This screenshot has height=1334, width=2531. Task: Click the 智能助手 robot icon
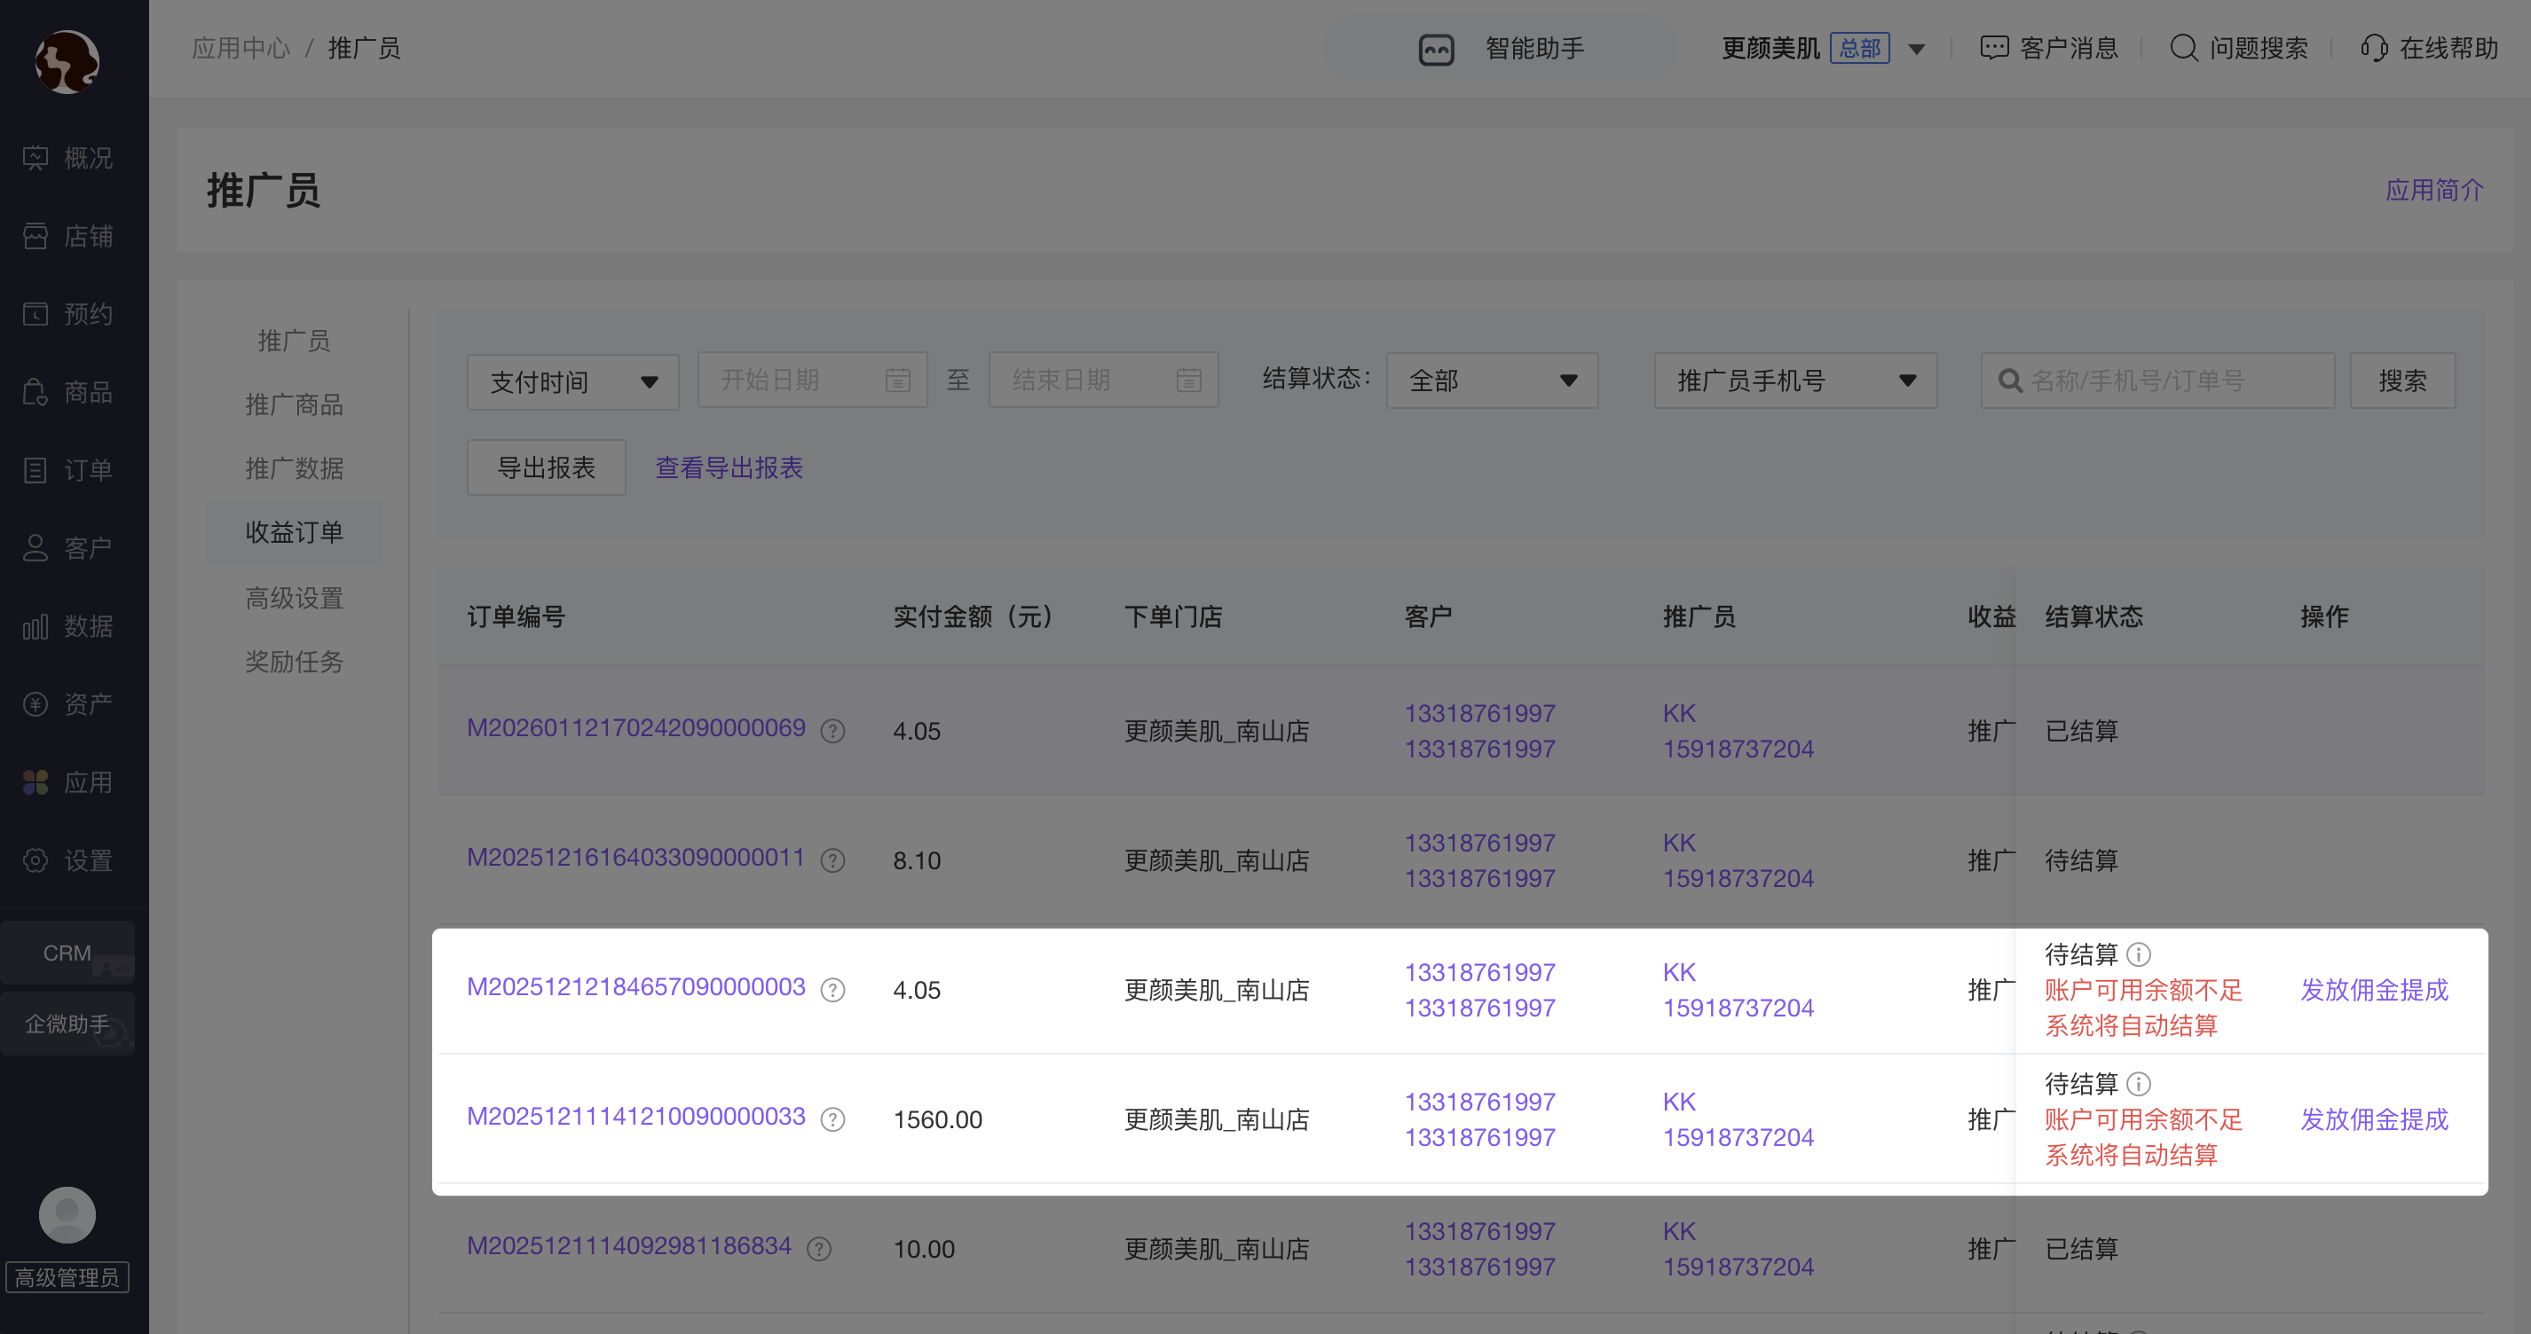pos(1436,49)
